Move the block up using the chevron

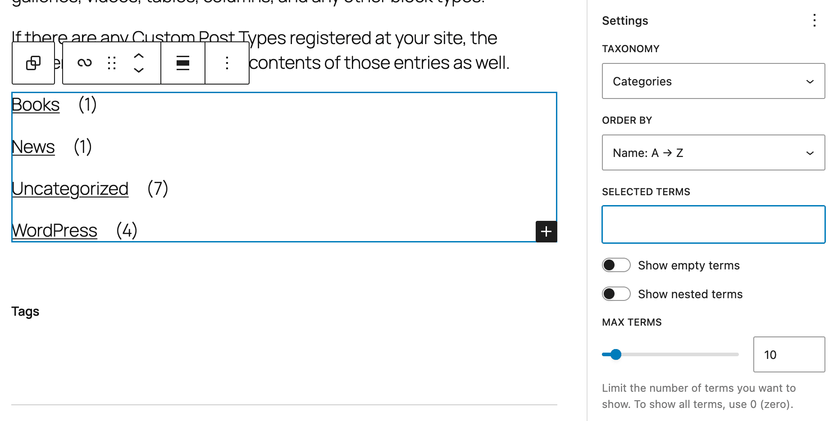139,56
